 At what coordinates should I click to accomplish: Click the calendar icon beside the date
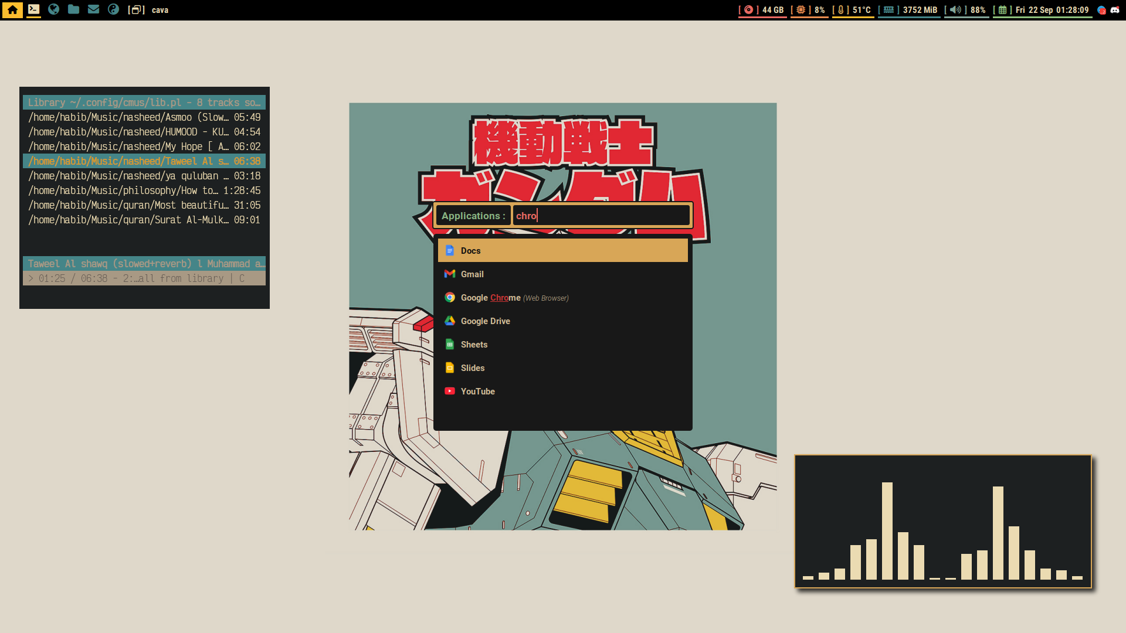tap(1002, 10)
